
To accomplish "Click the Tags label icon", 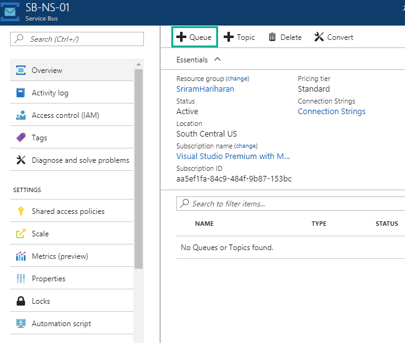I will click(x=20, y=138).
